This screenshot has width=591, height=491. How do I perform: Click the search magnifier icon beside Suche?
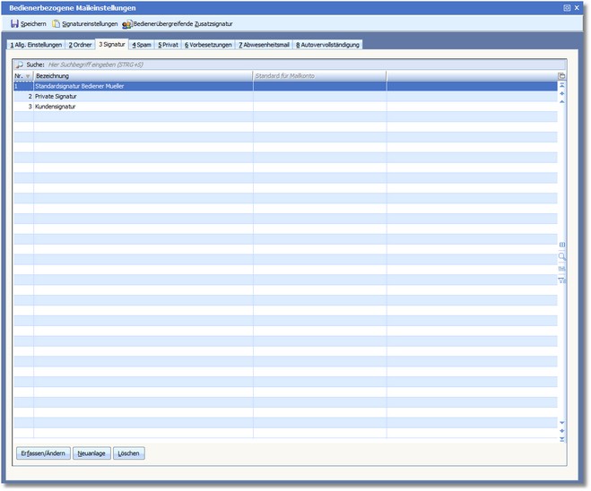[20, 65]
